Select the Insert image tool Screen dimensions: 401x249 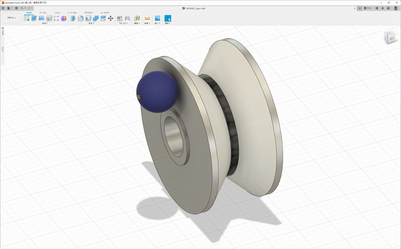tap(157, 18)
